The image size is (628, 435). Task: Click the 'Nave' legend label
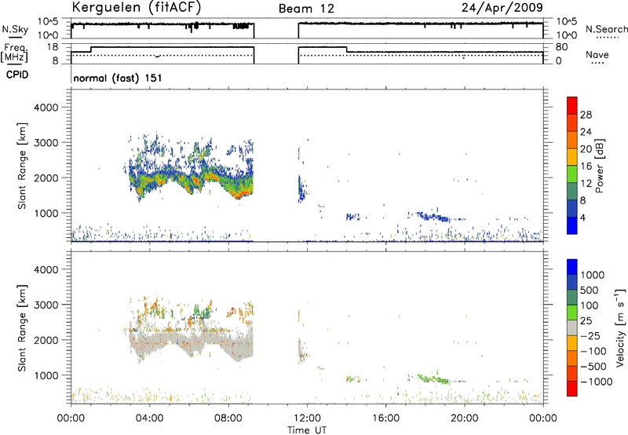click(x=597, y=55)
